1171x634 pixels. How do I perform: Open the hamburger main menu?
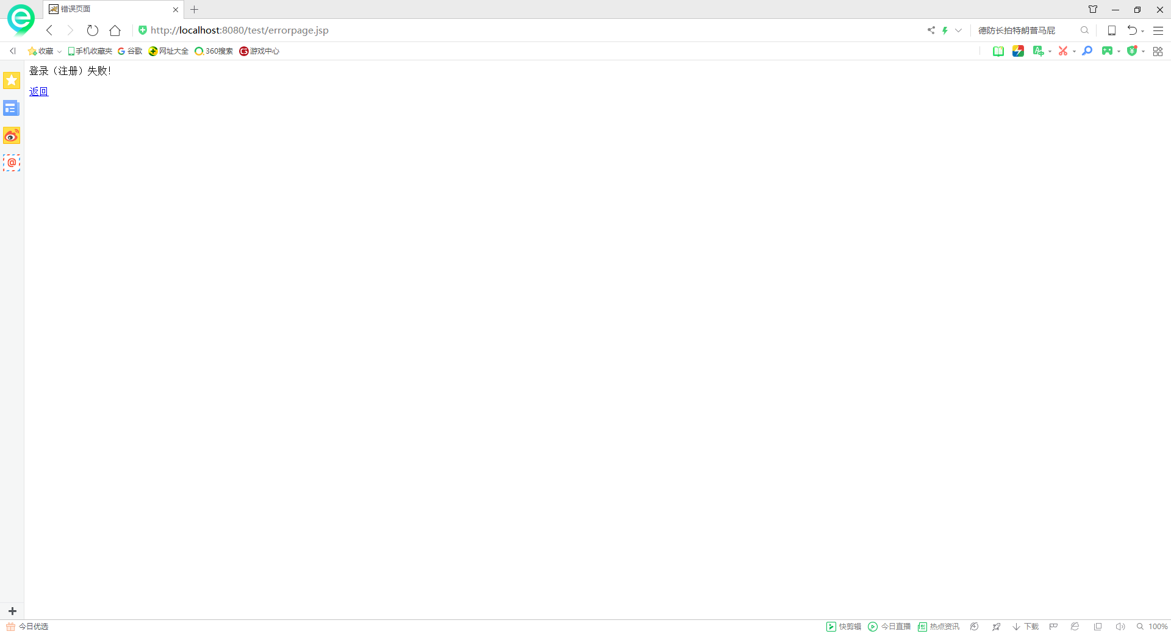coord(1158,30)
